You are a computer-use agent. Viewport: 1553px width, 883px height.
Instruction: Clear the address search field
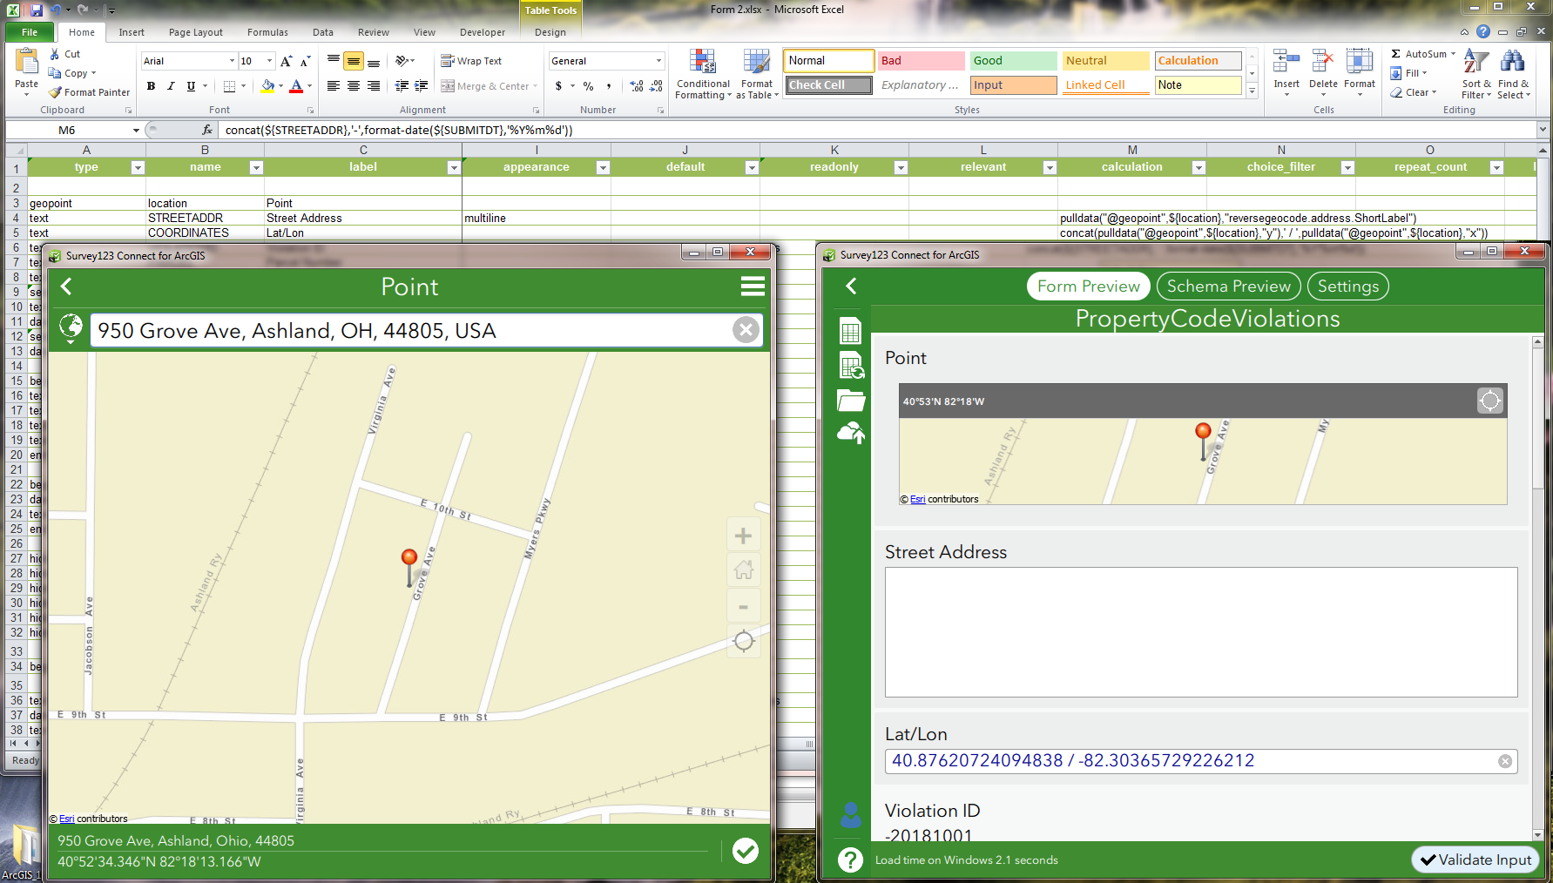746,330
